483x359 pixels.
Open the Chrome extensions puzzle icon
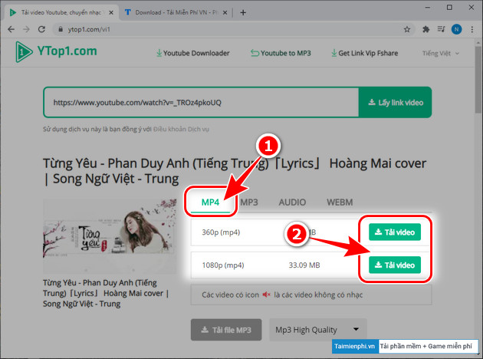426,29
